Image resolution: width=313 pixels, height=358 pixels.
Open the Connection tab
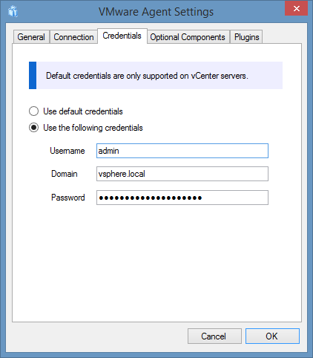(73, 37)
